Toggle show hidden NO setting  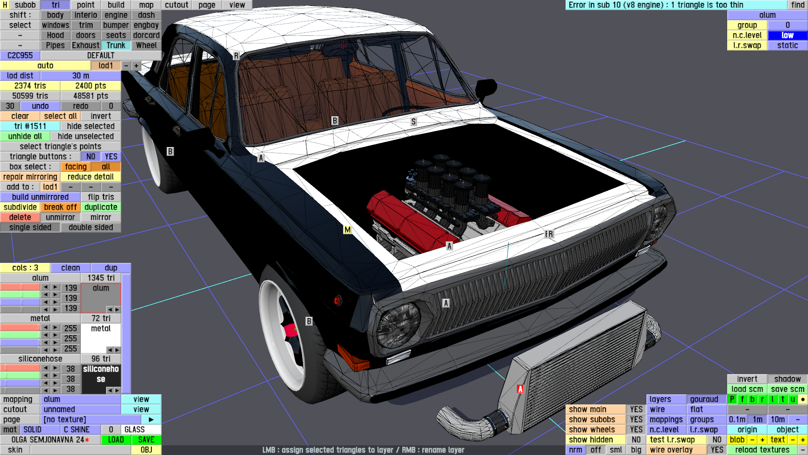636,440
